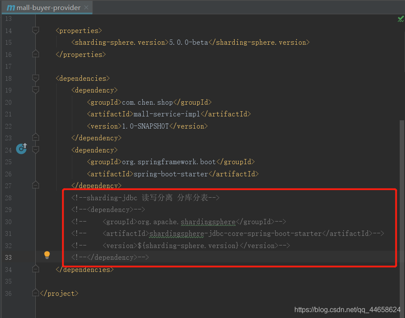Screen dimensions: 405x318
Task: Close the mall-buyer-provider editor tab
Action: click(86, 7)
